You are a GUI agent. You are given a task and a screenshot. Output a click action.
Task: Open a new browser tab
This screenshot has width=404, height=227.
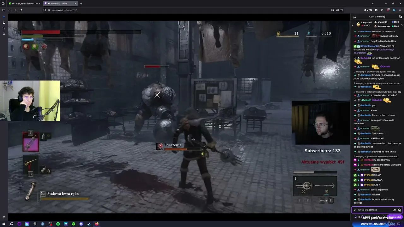click(81, 3)
